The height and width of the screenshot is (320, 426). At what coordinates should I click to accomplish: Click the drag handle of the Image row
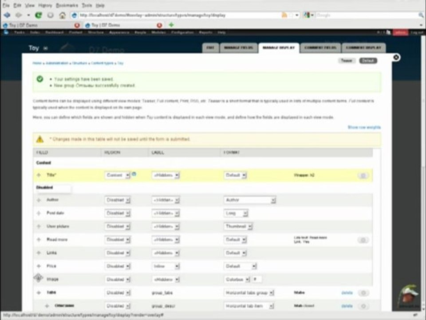click(38, 278)
